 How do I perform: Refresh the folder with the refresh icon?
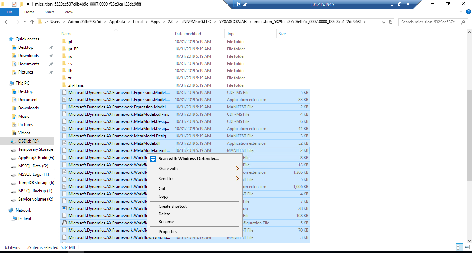pos(391,22)
